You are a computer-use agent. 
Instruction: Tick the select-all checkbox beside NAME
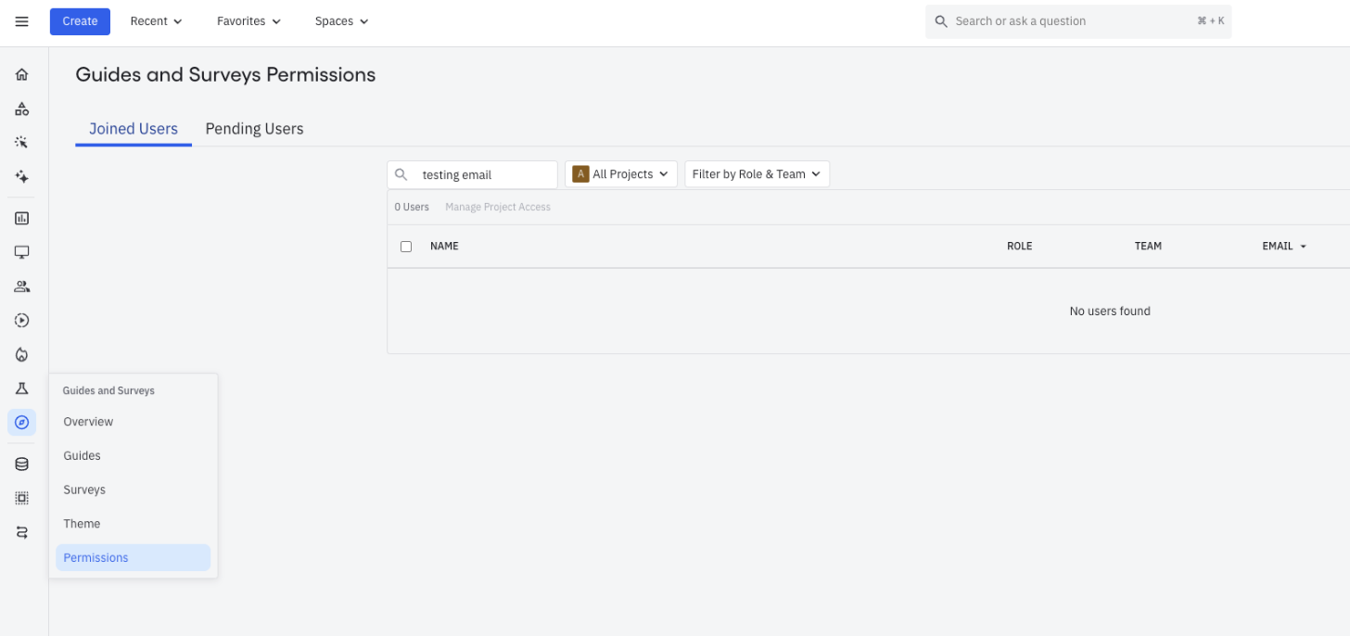(x=406, y=247)
